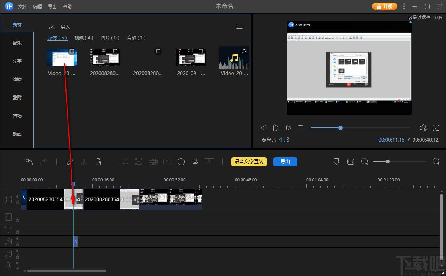Click the pen edit icon
Image resolution: width=446 pixels, height=276 pixels.
click(x=70, y=162)
